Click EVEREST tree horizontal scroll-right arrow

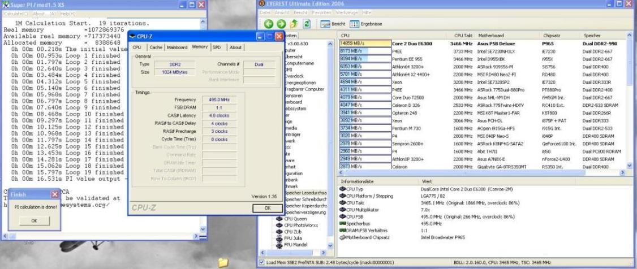click(324, 253)
